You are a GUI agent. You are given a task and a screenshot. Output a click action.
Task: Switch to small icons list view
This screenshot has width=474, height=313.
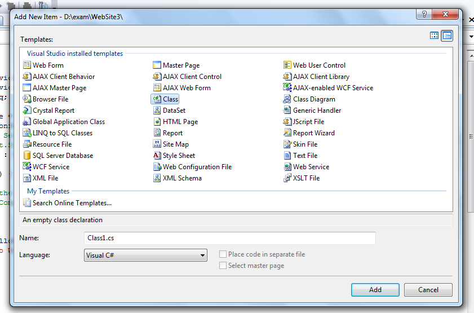(x=447, y=36)
